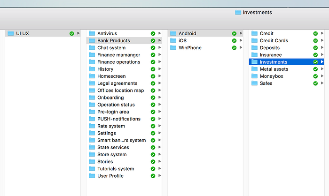The height and width of the screenshot is (196, 329).
Task: Select the Smart ban...rs system folder
Action: tap(124, 140)
